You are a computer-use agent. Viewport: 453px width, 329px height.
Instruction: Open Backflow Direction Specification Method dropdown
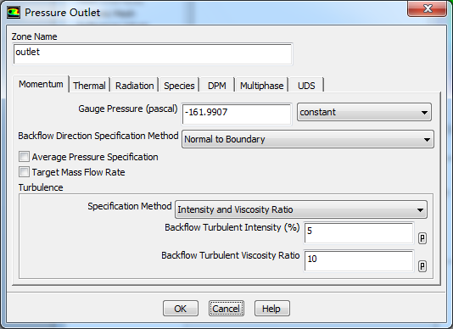(308, 139)
